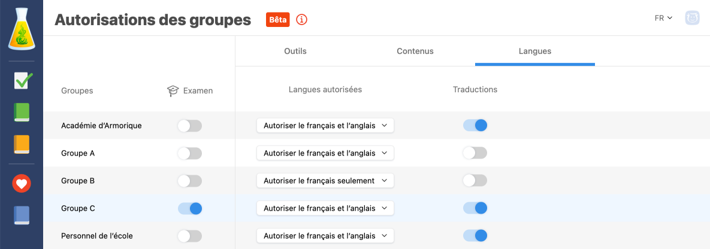Viewport: 710px width, 249px height.
Task: Expand Académie d'Armorique languages dropdown
Action: [x=325, y=126]
